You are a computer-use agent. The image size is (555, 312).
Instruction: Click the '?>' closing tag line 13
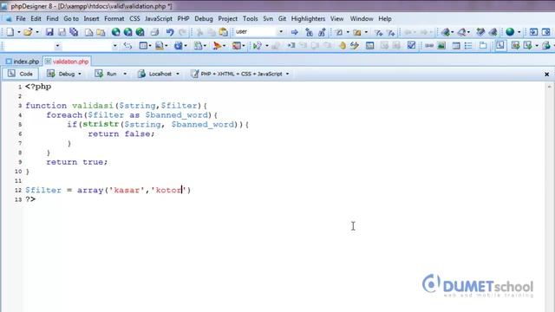(x=30, y=199)
